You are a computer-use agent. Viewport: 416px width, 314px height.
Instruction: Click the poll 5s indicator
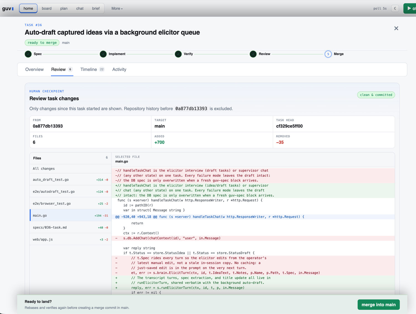[380, 9]
